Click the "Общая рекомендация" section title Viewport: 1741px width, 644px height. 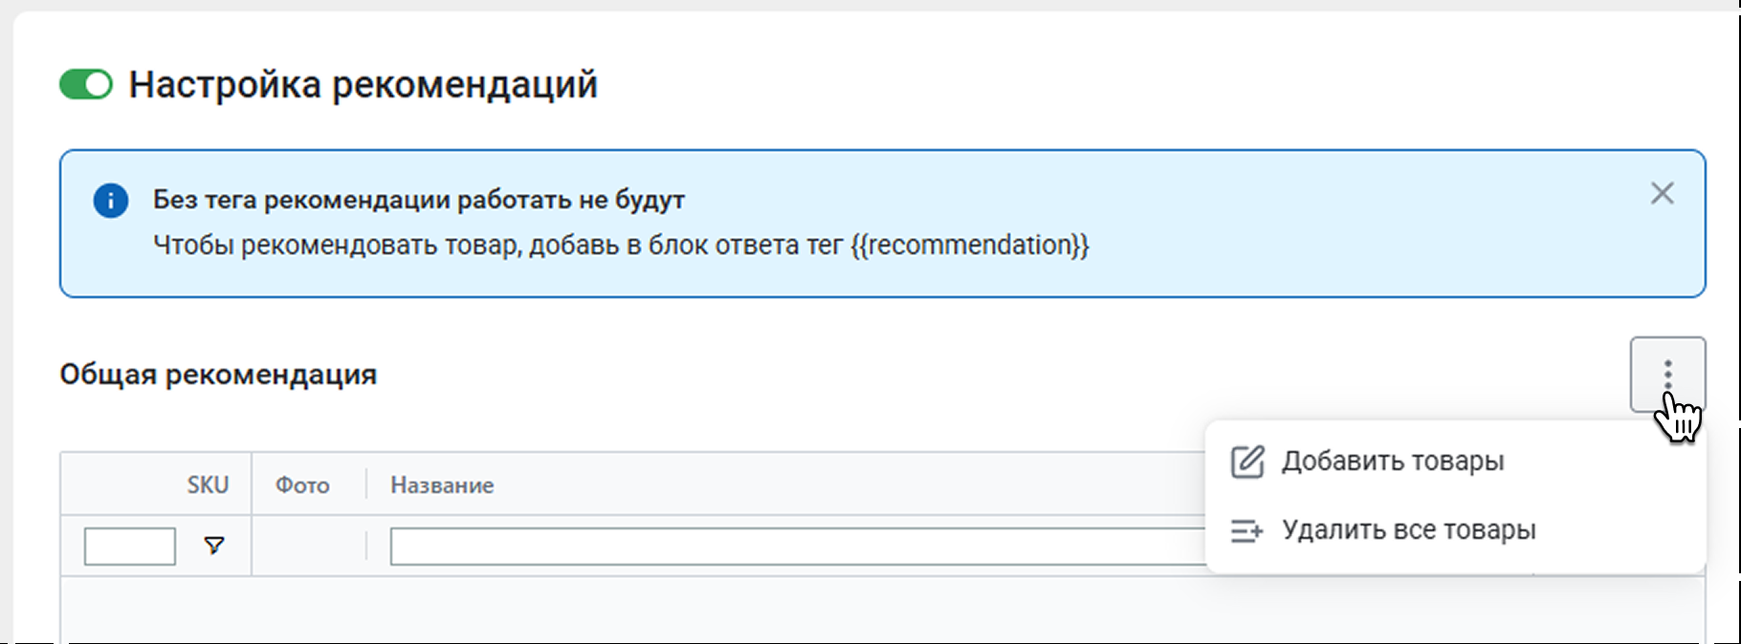[x=218, y=375]
